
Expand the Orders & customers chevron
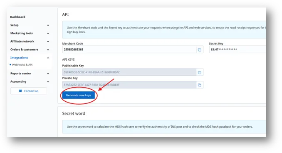pyautogui.click(x=48, y=50)
